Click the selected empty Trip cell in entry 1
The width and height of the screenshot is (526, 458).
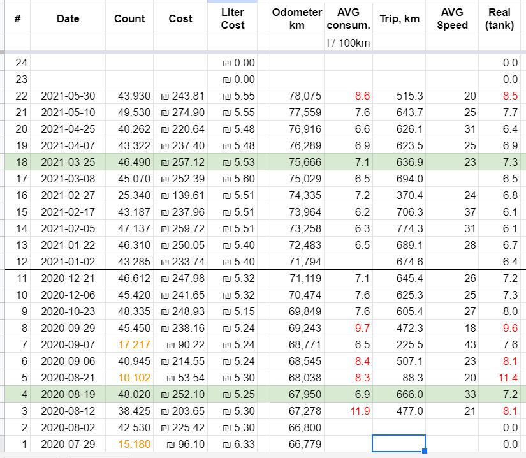(398, 444)
